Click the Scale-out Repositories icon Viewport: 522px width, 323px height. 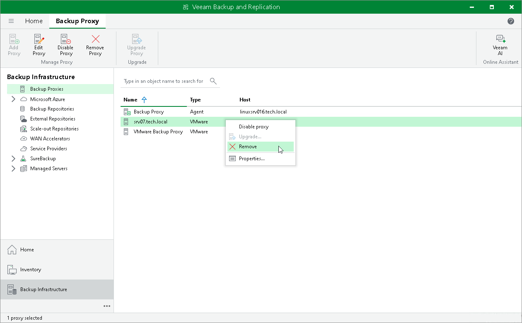[x=24, y=129]
